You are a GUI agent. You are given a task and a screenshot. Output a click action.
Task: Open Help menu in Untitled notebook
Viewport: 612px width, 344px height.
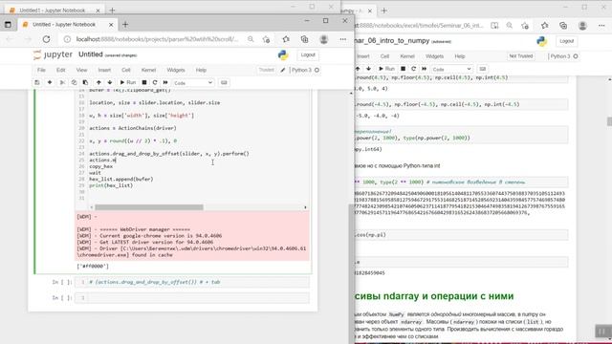pyautogui.click(x=201, y=70)
